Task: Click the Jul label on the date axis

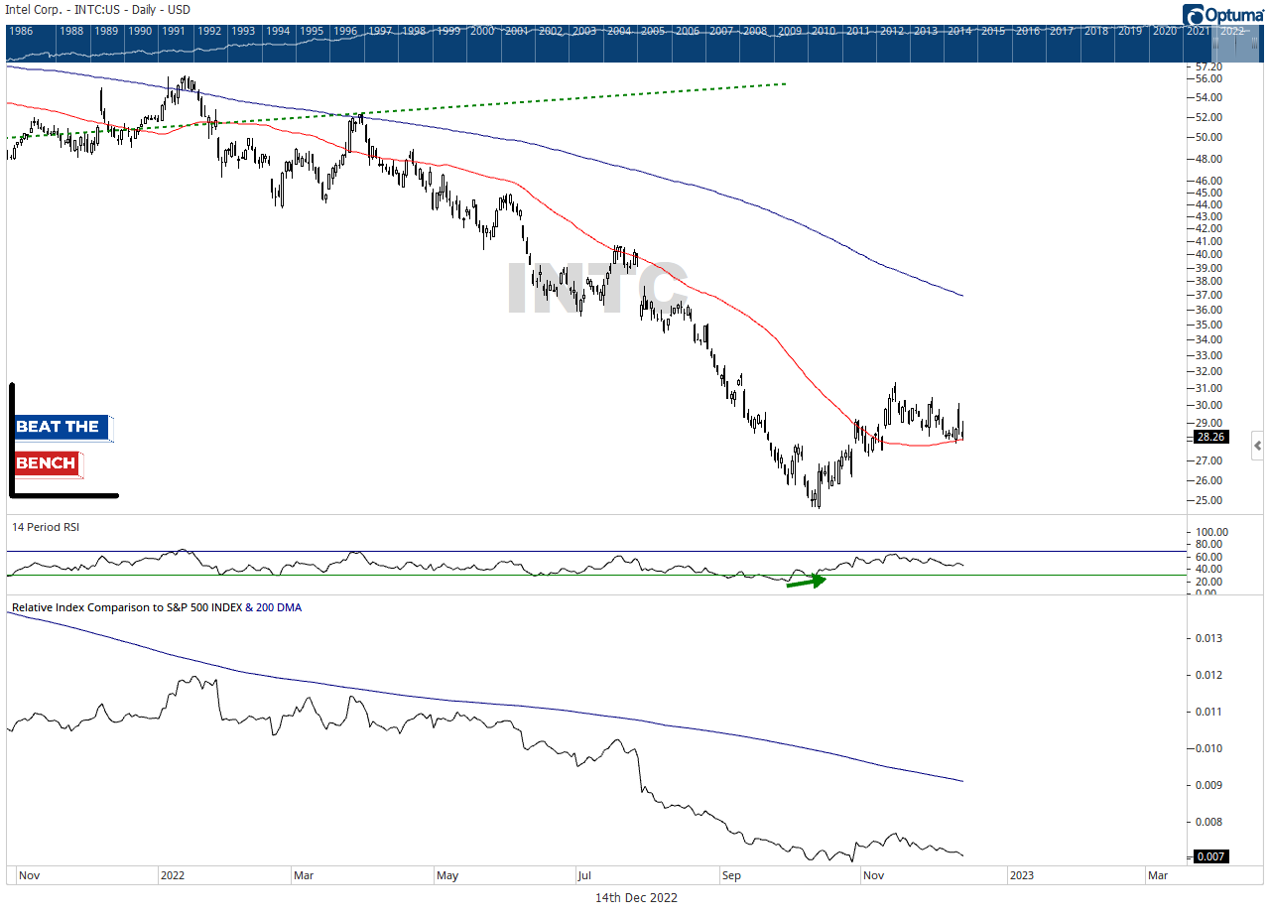Action: click(584, 875)
